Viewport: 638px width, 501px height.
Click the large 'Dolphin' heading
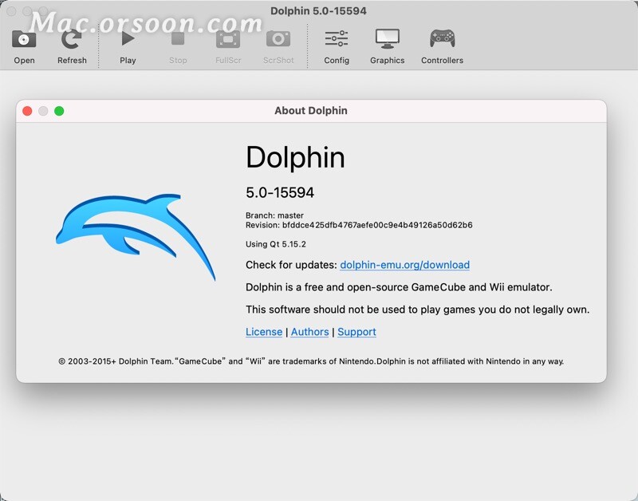tap(295, 157)
